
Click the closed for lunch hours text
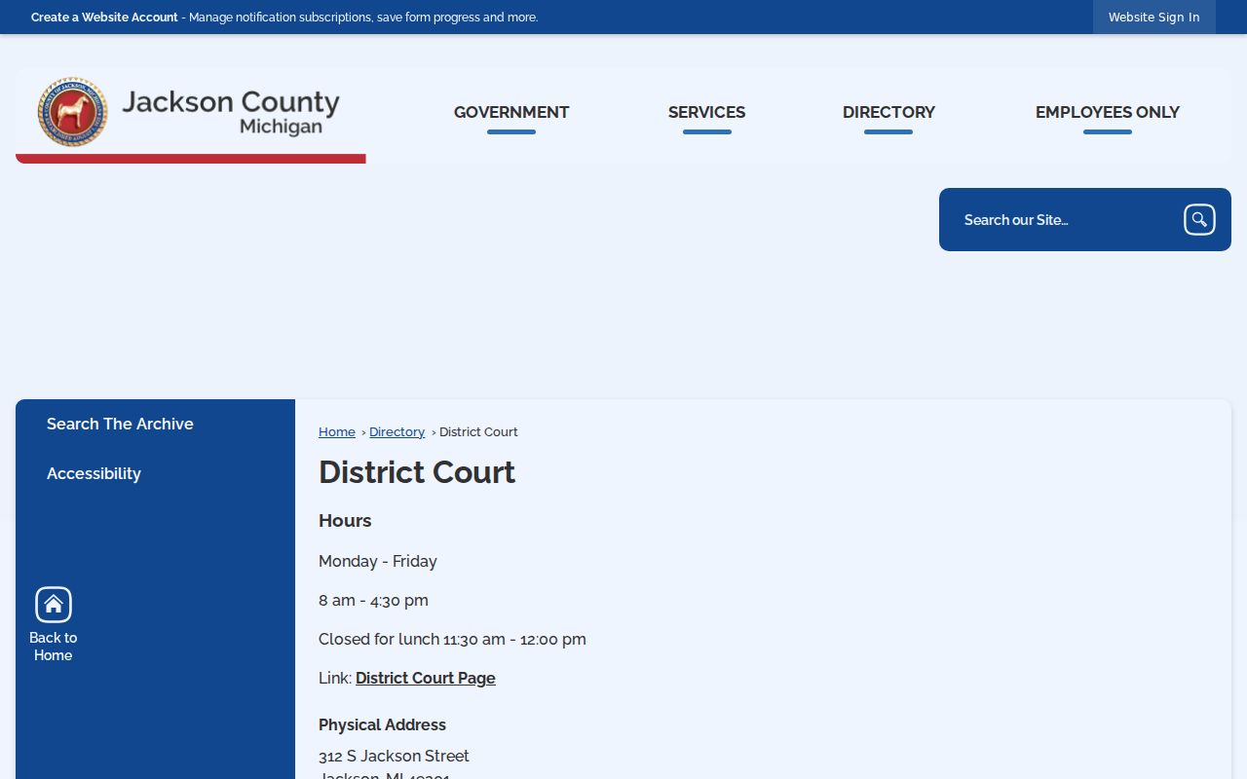coord(452,639)
